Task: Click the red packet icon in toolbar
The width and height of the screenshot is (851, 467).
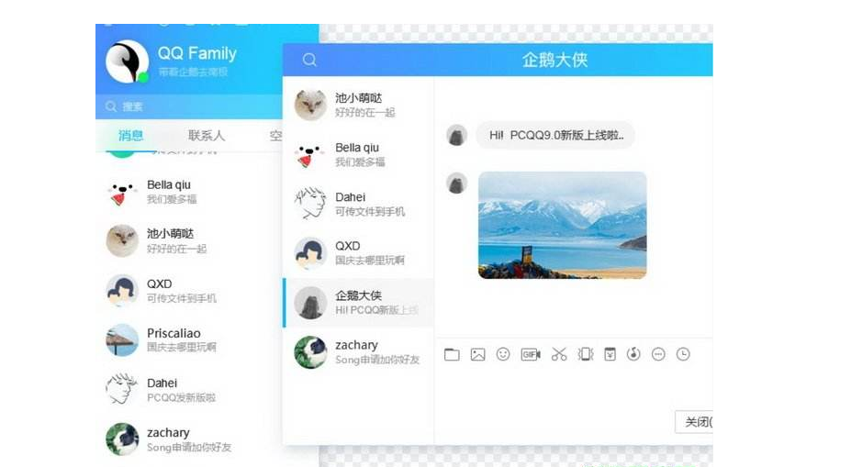Action: 610,354
